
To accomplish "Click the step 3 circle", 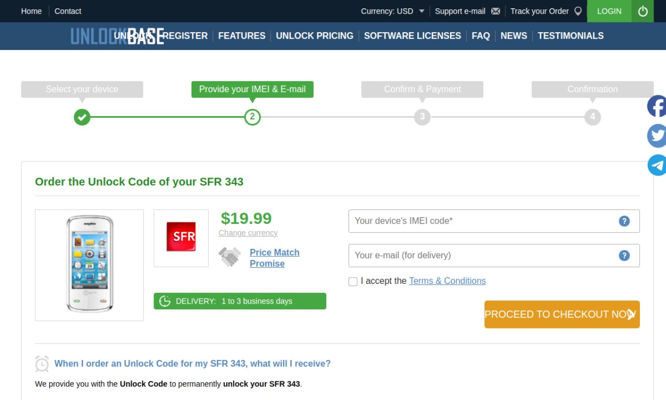I will (x=422, y=117).
